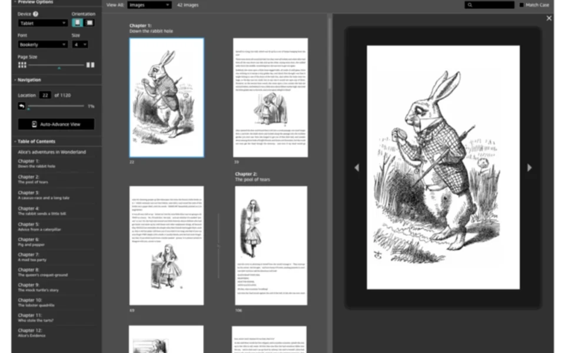Jump to Chapter 2 The pool of tears

33,179
